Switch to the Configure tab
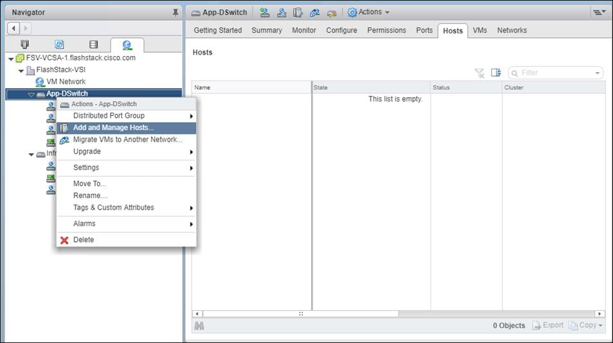The image size is (613, 343). pos(342,30)
